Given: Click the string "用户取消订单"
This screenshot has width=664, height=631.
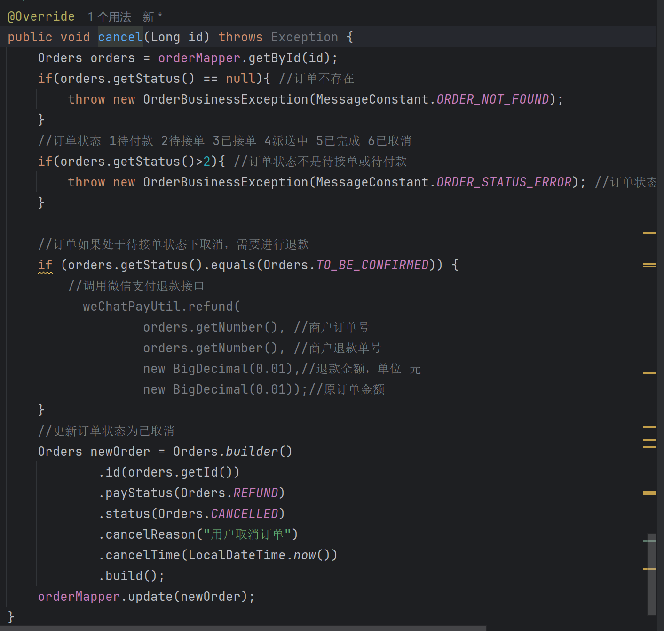Looking at the screenshot, I should [247, 534].
